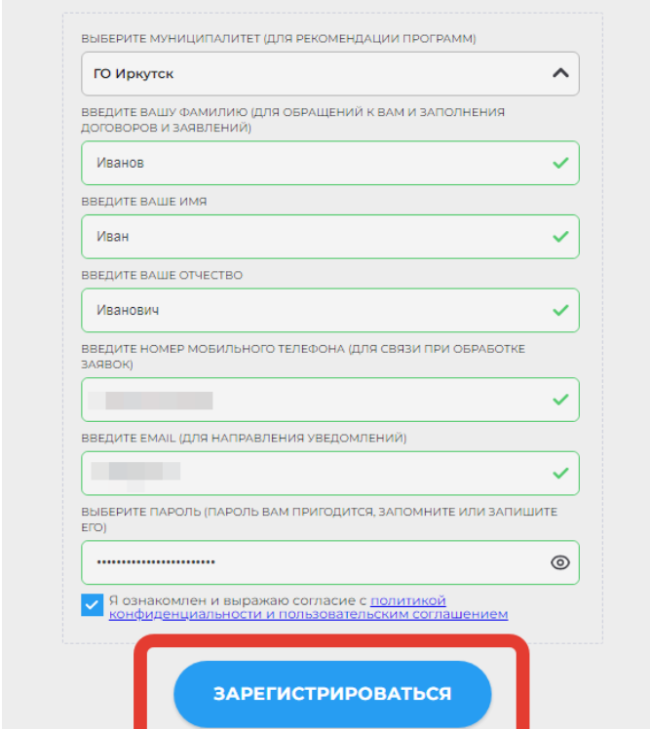Collapse the municipality dropdown chevron arrow
The width and height of the screenshot is (651, 729).
559,73
